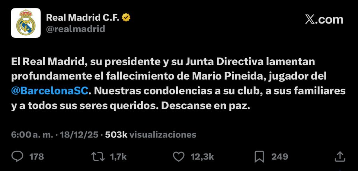This screenshot has width=358, height=171.
Task: Open the @BarcelonaSC mention link
Action: [50, 91]
